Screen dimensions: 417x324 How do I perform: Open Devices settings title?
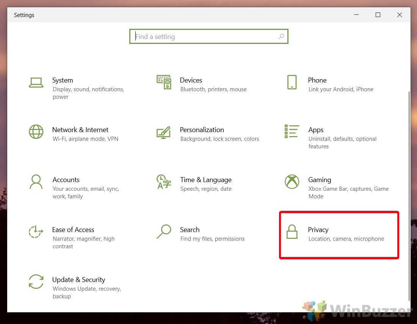pos(191,80)
